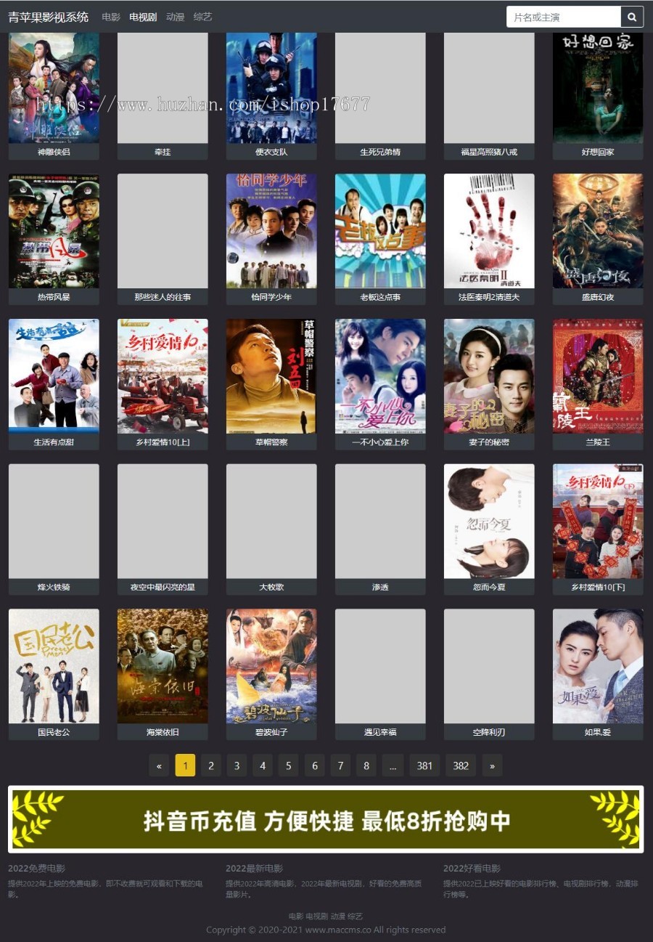Go to page 5
Screen dimensions: 653x942
(288, 766)
